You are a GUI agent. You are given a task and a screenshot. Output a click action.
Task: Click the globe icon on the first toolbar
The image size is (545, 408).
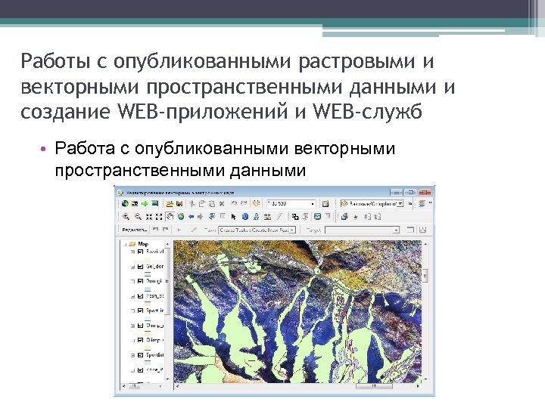point(125,204)
